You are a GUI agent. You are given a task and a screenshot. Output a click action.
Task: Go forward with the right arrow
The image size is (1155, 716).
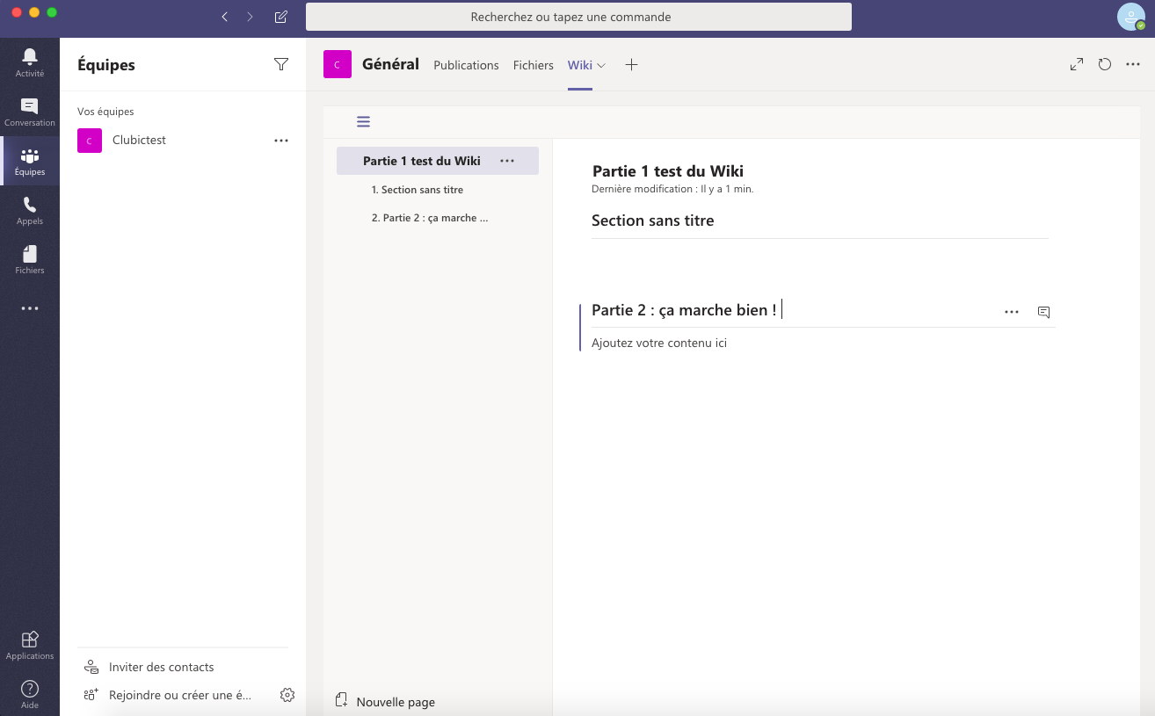coord(251,17)
